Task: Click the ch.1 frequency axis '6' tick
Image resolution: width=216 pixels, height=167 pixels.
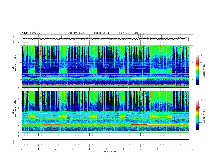Action: [19, 62]
